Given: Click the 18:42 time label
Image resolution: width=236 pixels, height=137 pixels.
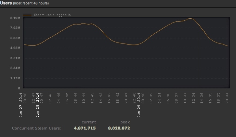Looking at the screenshot, I should pos(118,98).
